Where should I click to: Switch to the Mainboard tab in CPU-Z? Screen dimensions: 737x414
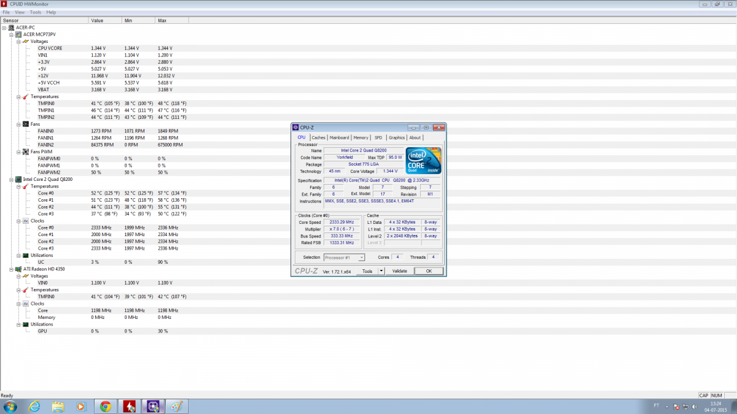coord(339,137)
